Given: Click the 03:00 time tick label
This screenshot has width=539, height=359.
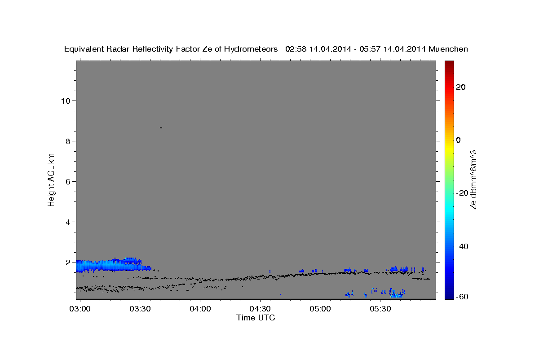Looking at the screenshot, I should 80,309.
